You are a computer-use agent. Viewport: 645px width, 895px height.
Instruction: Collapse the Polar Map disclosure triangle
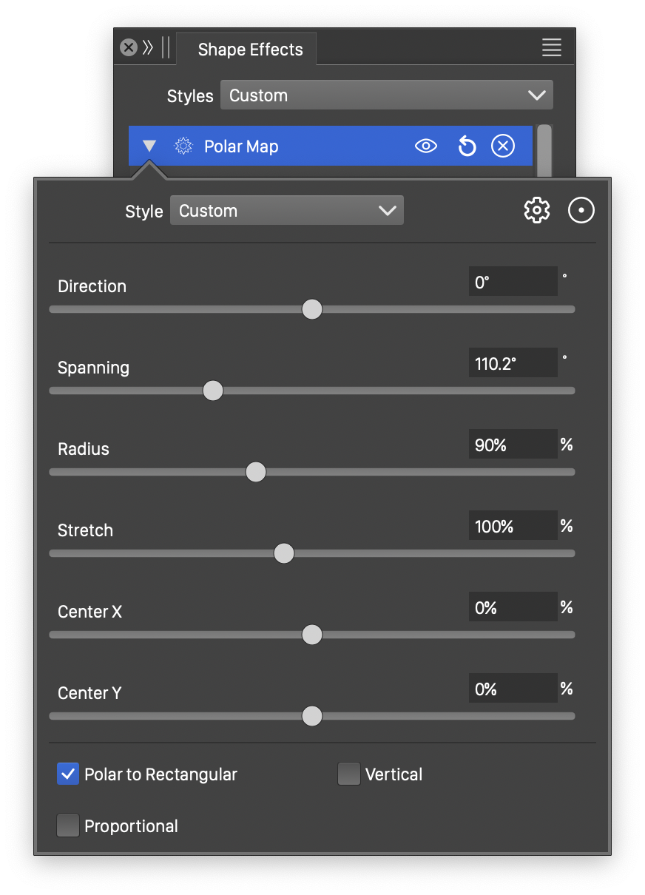[149, 146]
